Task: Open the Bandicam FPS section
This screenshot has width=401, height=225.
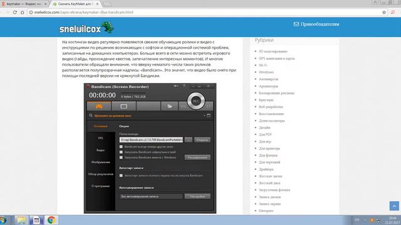Action: (x=100, y=138)
